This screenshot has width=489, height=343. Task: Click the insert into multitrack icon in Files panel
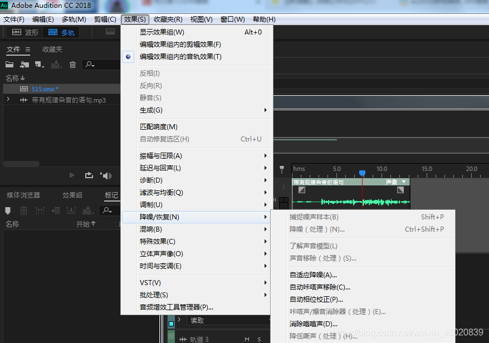click(56, 65)
